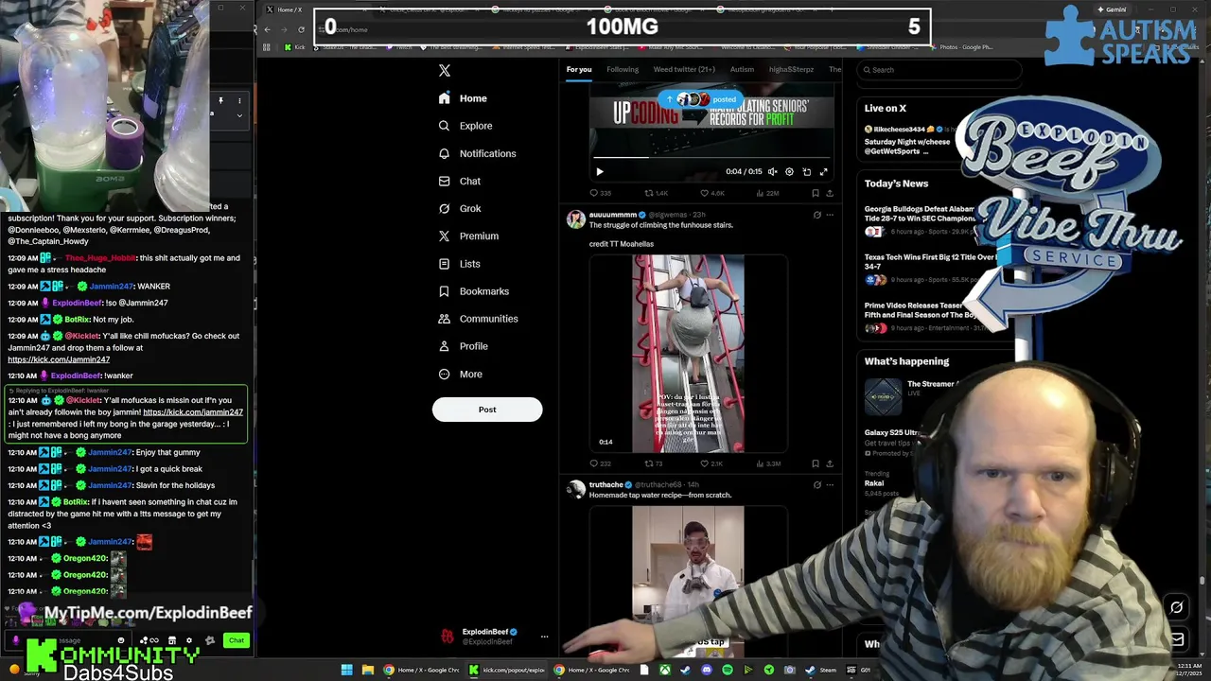Open Lists in the X sidebar
Image resolution: width=1211 pixels, height=681 pixels.
(460, 264)
